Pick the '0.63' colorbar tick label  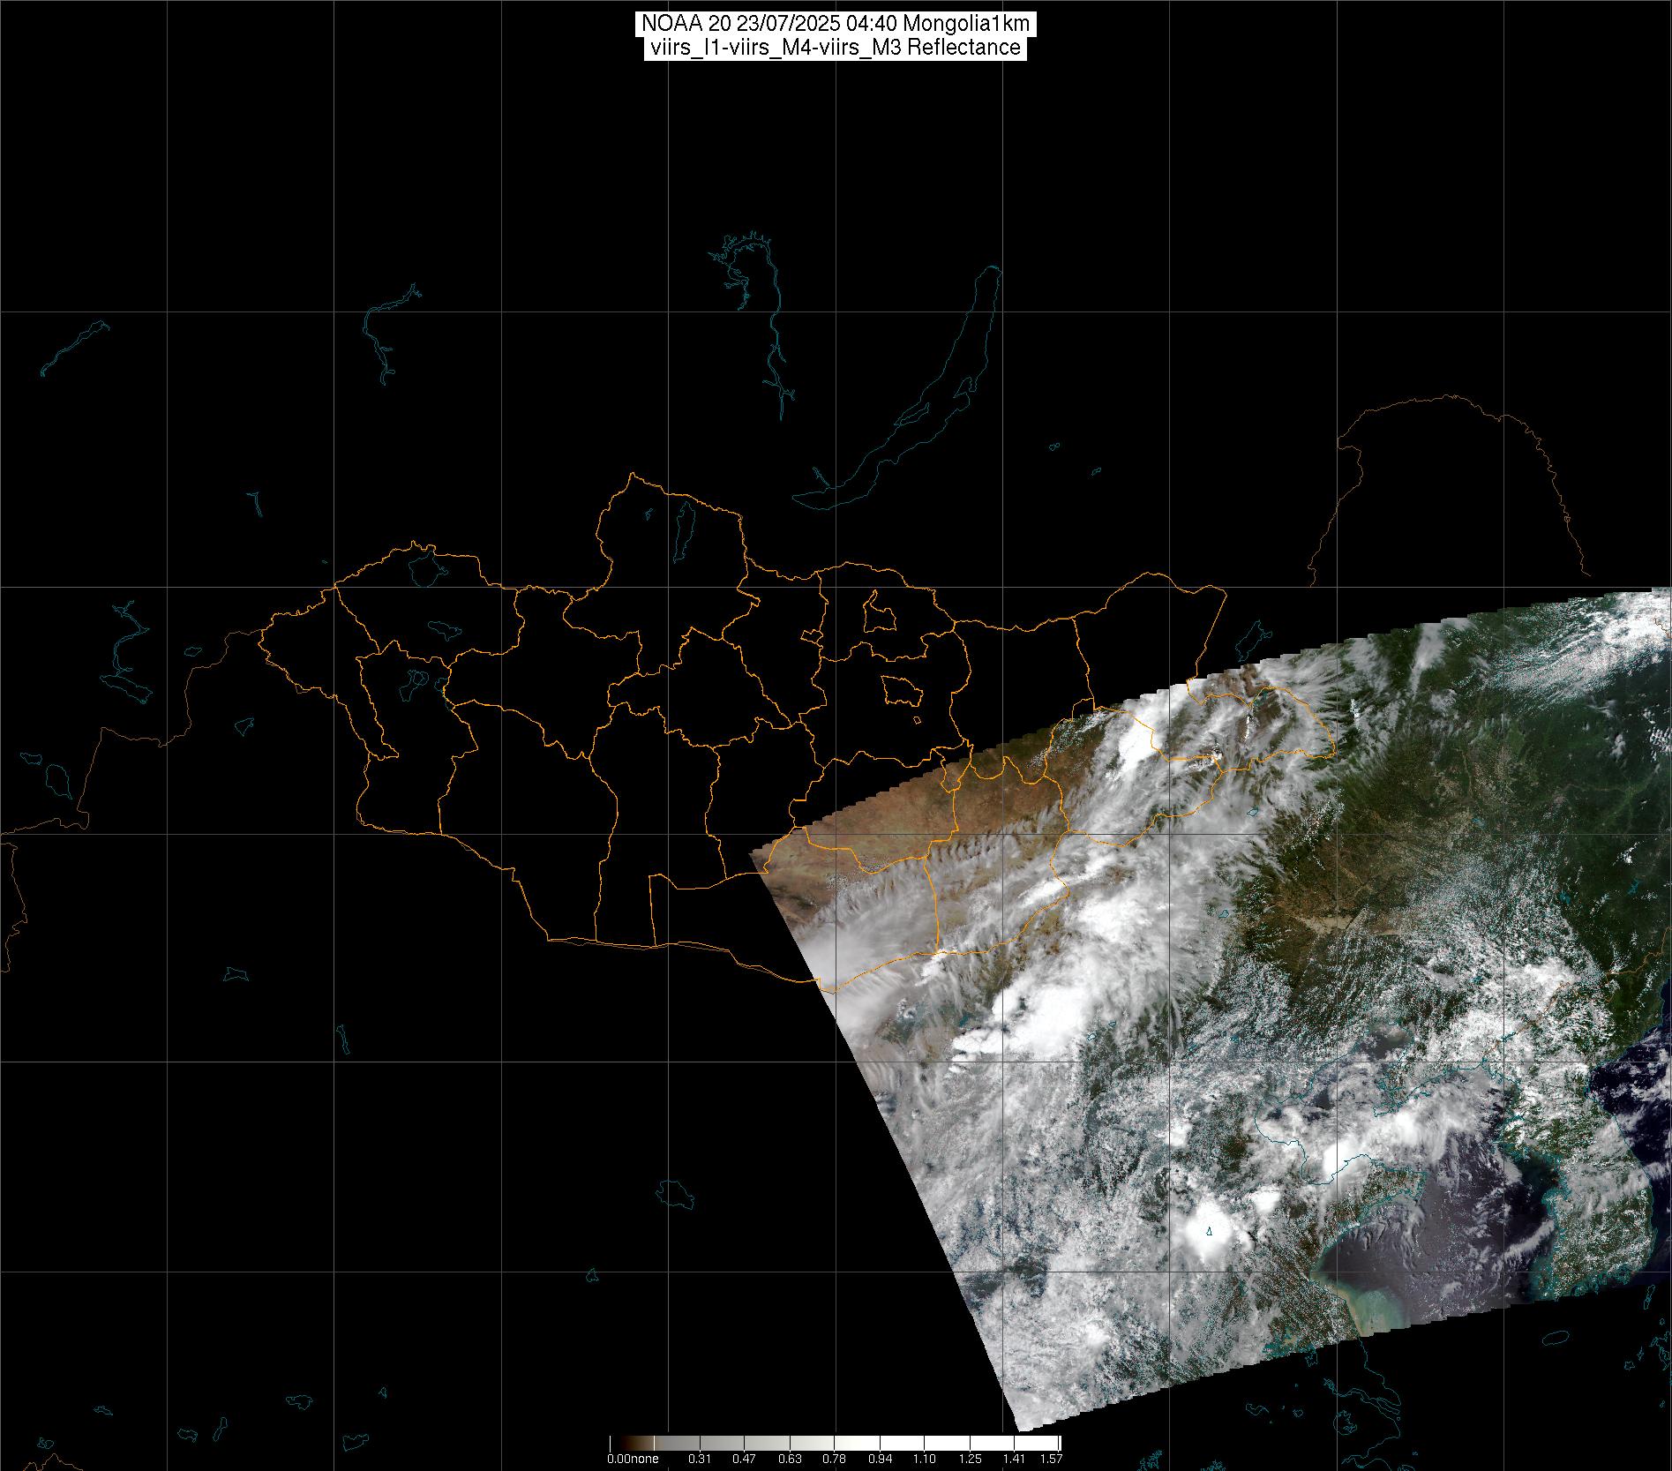click(791, 1459)
